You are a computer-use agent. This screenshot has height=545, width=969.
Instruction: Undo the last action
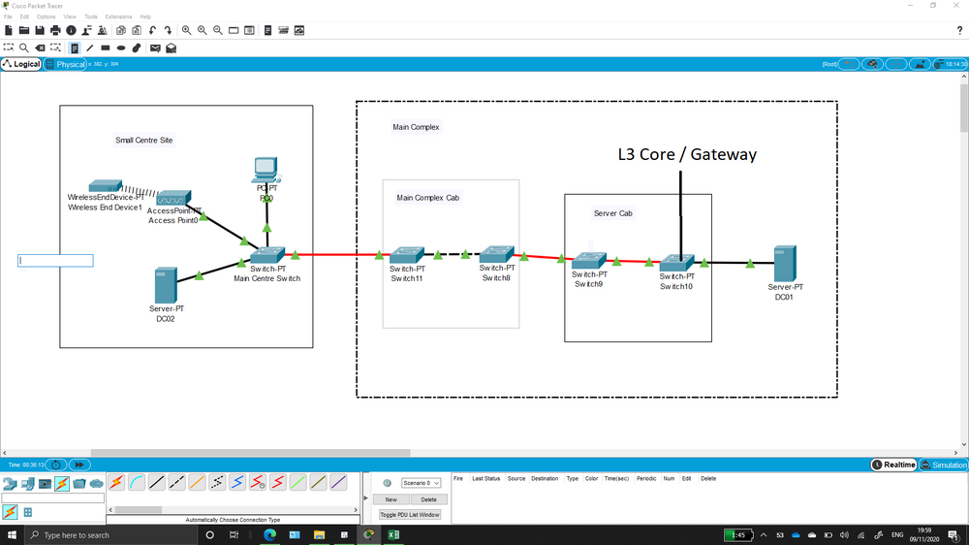(153, 30)
